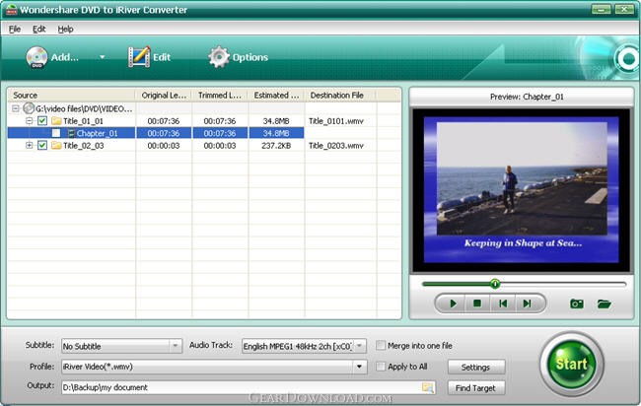The height and width of the screenshot is (406, 641).
Task: Enable Merge into one file
Action: pyautogui.click(x=381, y=346)
